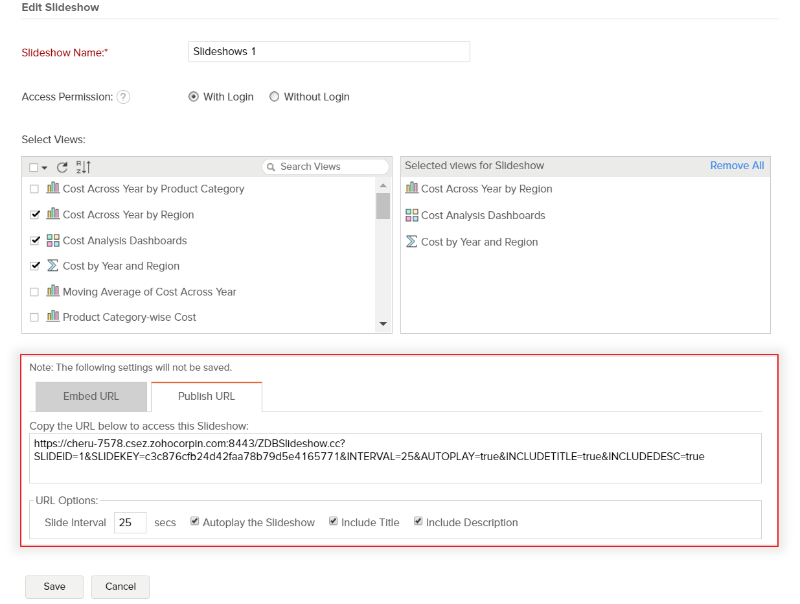800x604 pixels.
Task: Click the Save button
Action: [54, 587]
